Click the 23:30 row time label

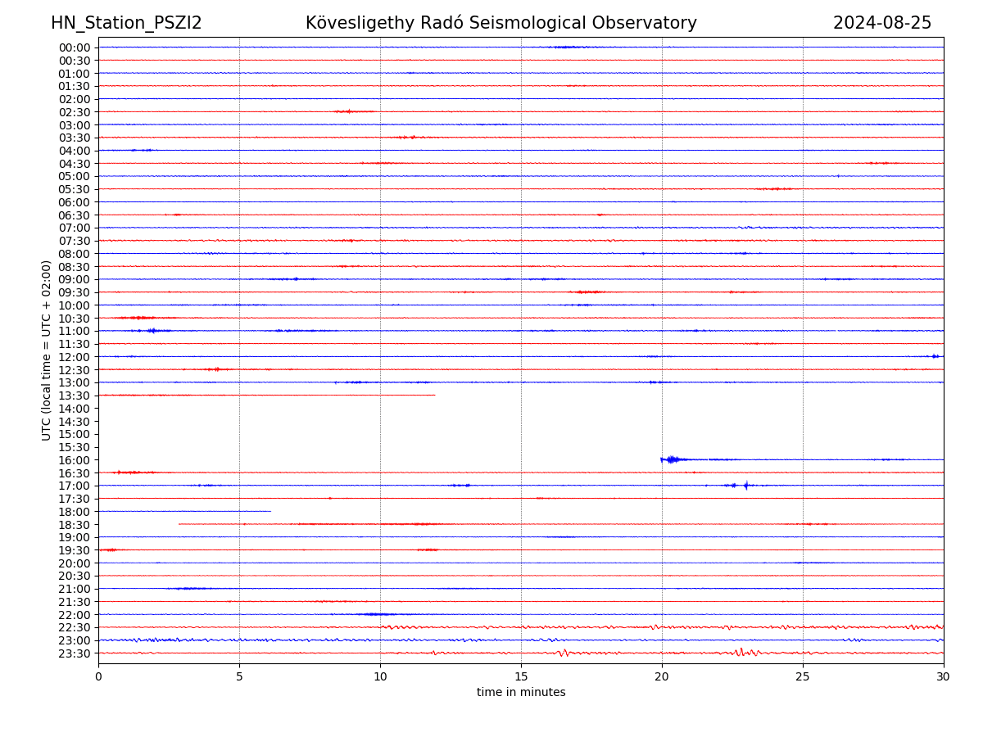[74, 653]
